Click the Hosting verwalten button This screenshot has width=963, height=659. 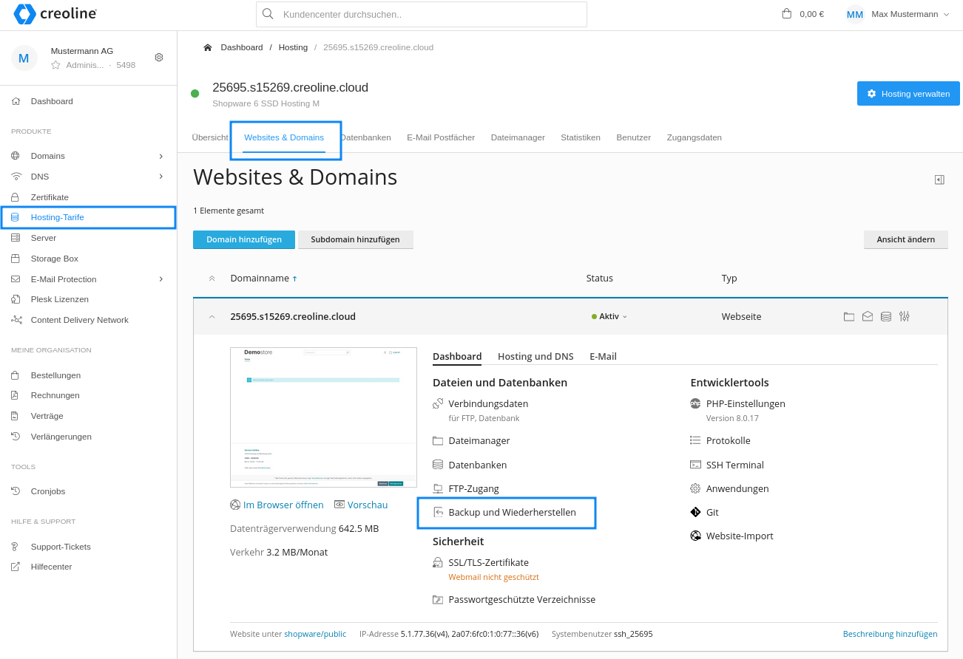tap(908, 94)
